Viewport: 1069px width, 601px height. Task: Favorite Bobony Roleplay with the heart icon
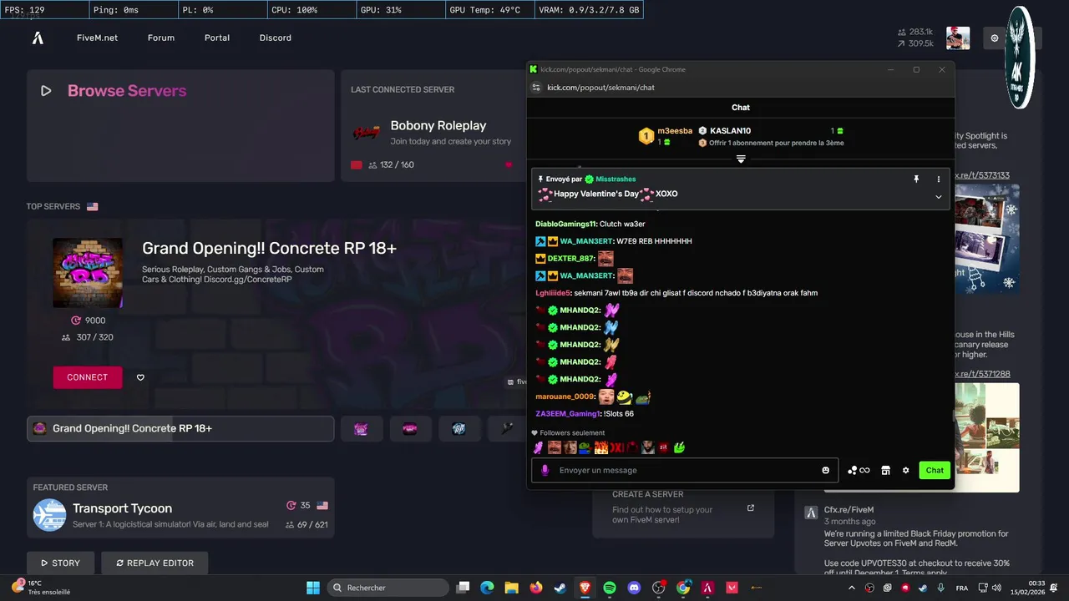(x=509, y=164)
